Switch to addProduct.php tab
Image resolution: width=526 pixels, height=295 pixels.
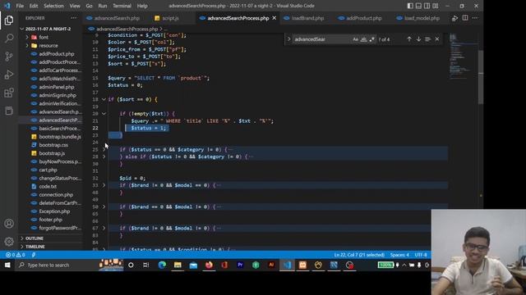pyautogui.click(x=364, y=18)
